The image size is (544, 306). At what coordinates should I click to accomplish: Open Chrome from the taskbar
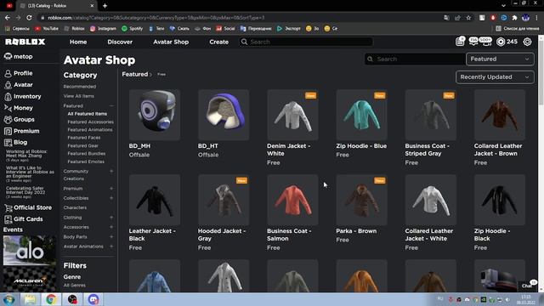coord(51,299)
